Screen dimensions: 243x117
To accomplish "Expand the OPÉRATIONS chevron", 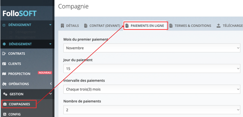I will point(51,84).
